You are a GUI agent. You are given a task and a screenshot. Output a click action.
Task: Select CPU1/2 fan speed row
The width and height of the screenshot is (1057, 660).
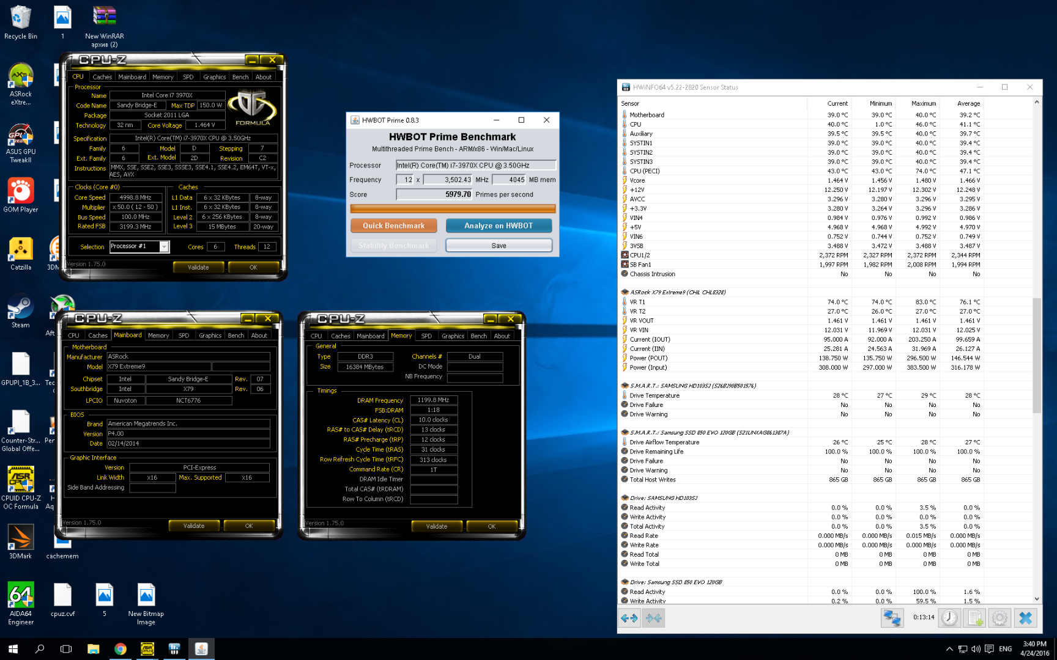(801, 255)
